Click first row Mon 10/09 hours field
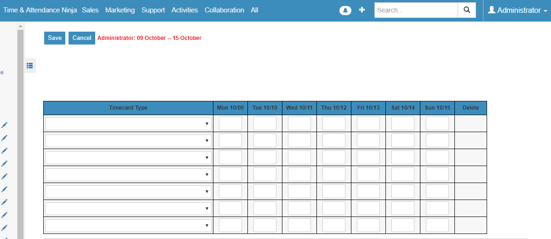Viewport: 551px width, 239px height. pos(230,123)
